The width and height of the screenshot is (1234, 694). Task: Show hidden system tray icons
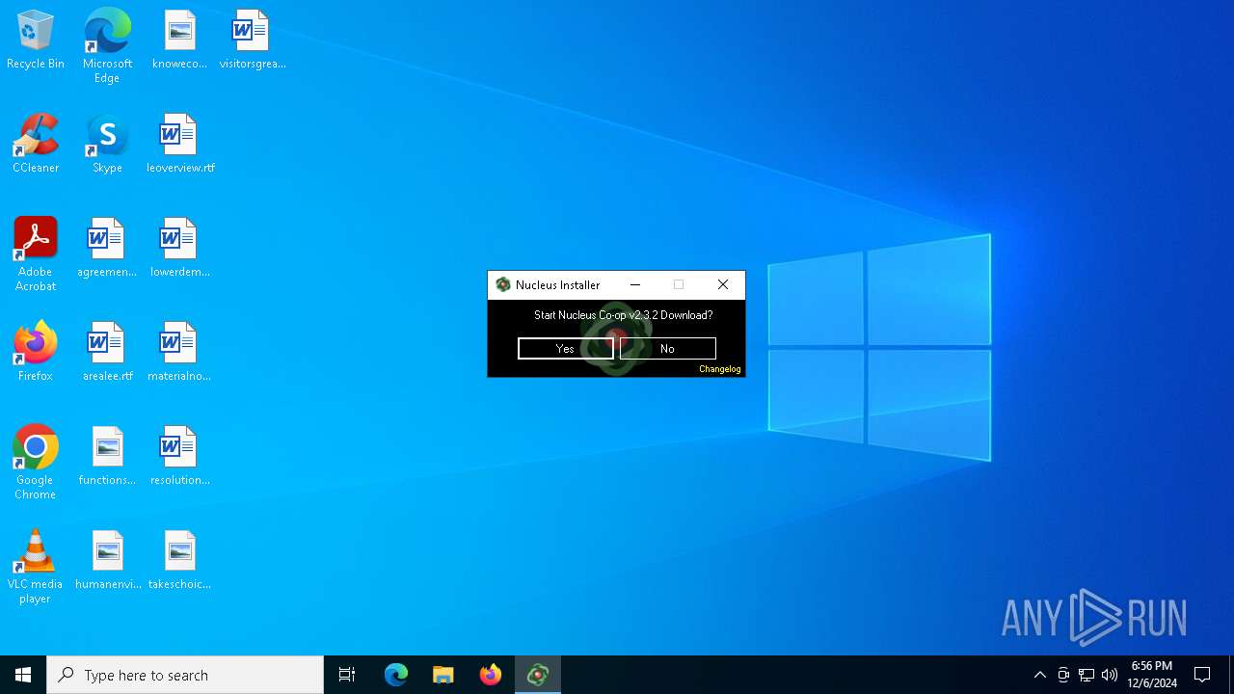click(1039, 675)
